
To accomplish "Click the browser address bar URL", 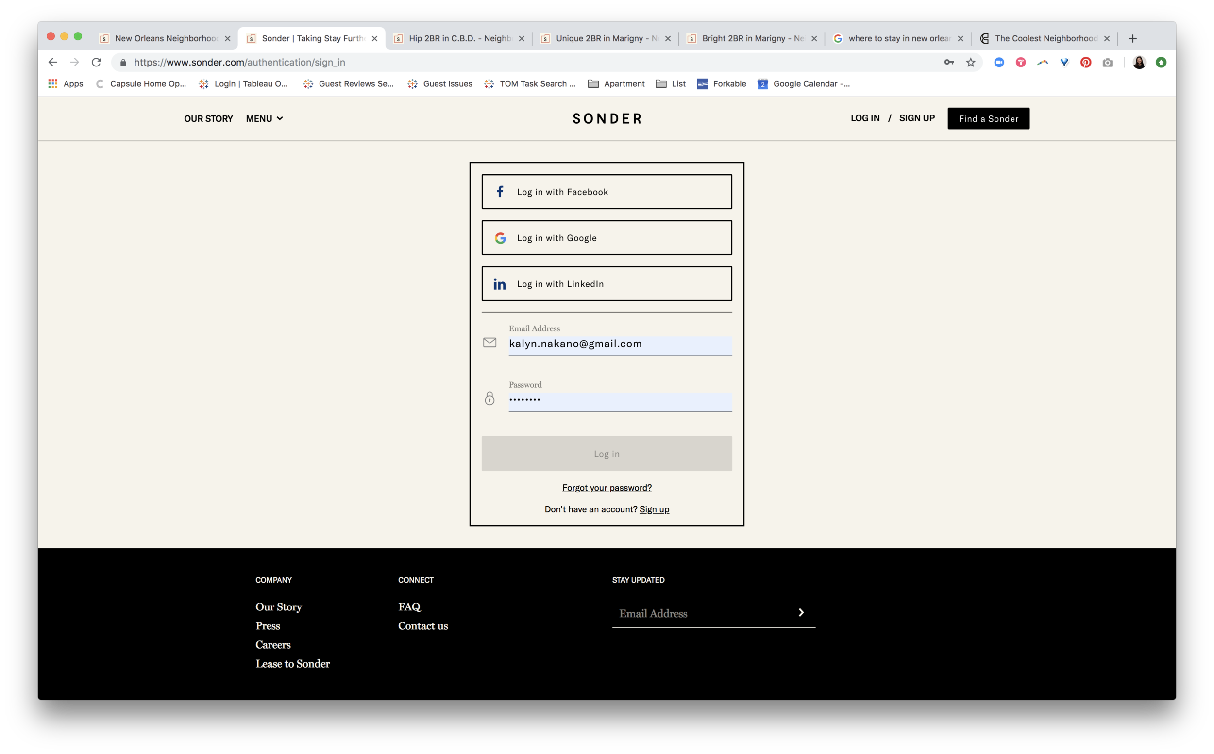I will tap(239, 62).
